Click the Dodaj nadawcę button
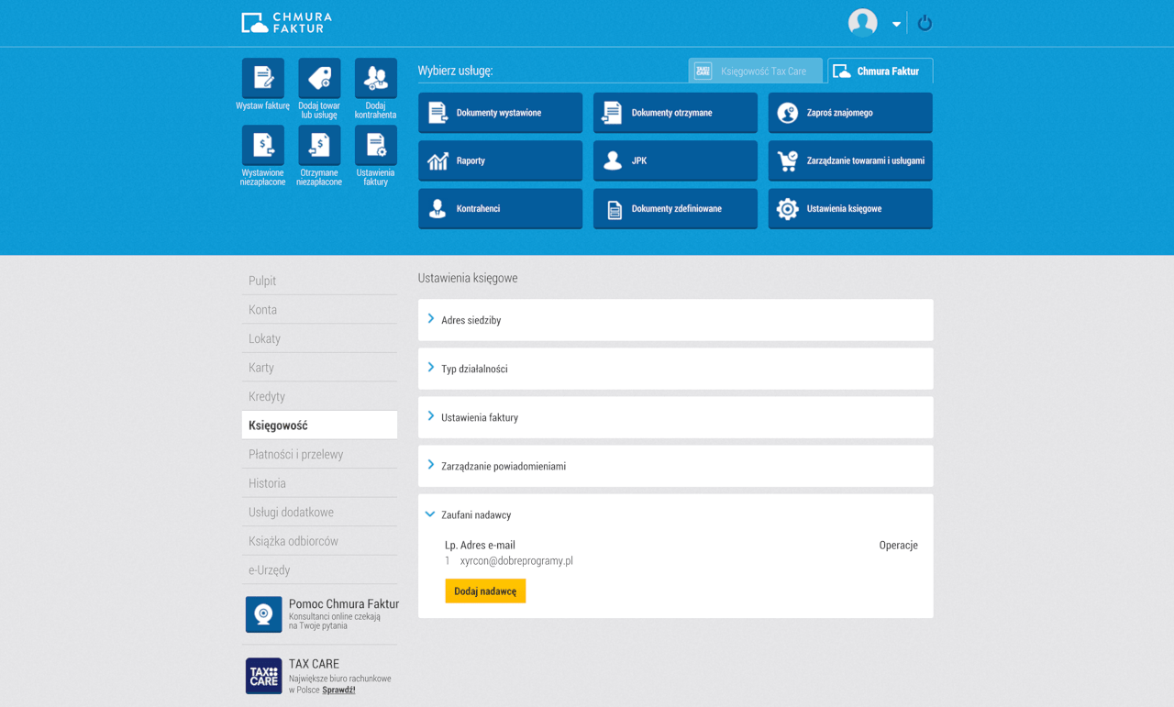The height and width of the screenshot is (707, 1174). click(x=485, y=591)
